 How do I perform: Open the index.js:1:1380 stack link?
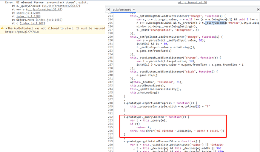tap(28, 16)
